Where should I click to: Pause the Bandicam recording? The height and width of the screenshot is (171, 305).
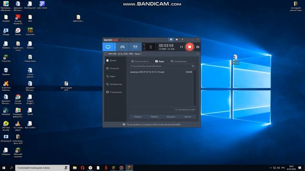tap(182, 47)
